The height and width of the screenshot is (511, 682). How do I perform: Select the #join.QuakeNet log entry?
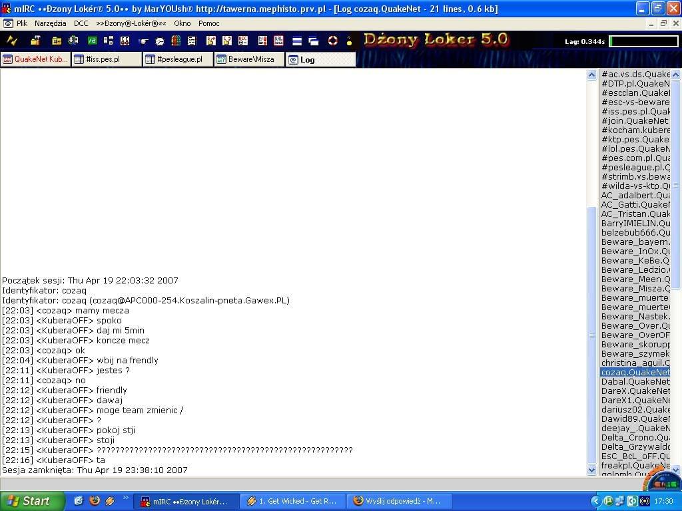pos(635,121)
